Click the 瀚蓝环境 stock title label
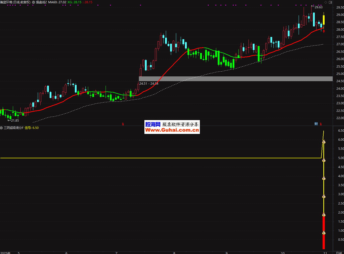The width and height of the screenshot is (344, 254). coord(15,2)
